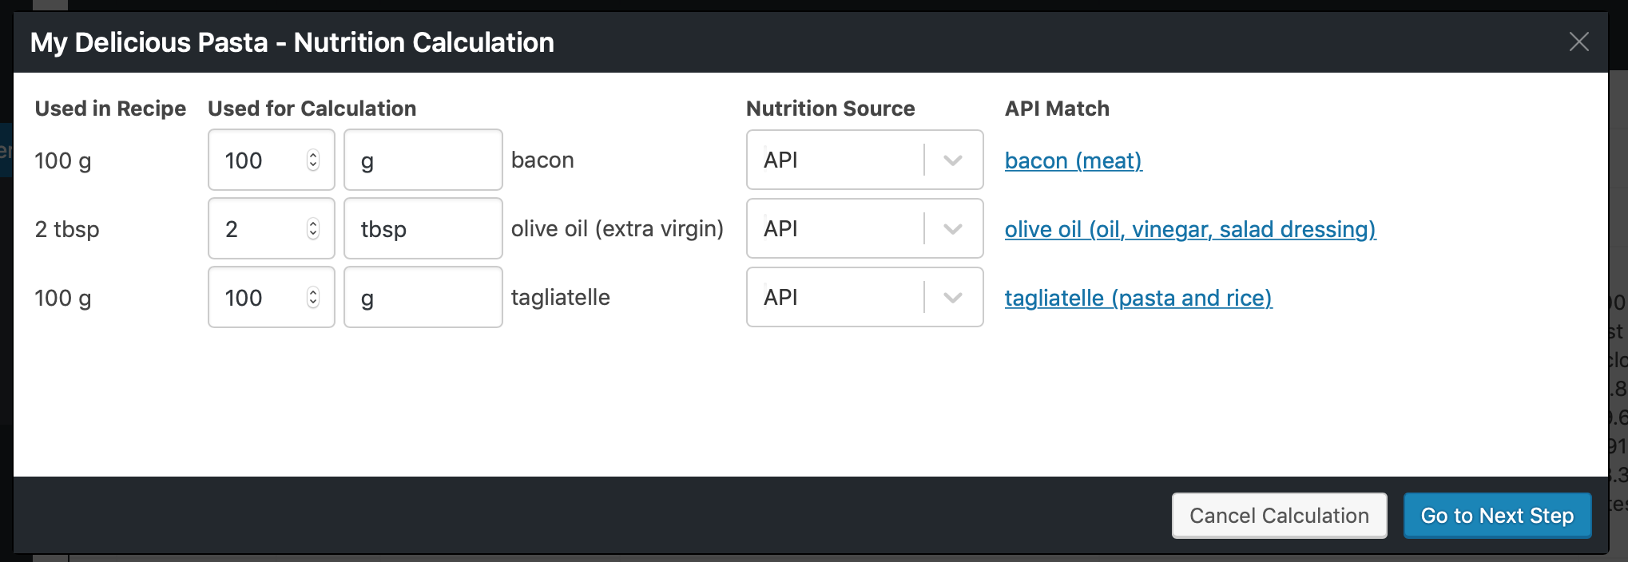
Task: Expand the olive oil nutrition source chevron
Action: (x=952, y=229)
